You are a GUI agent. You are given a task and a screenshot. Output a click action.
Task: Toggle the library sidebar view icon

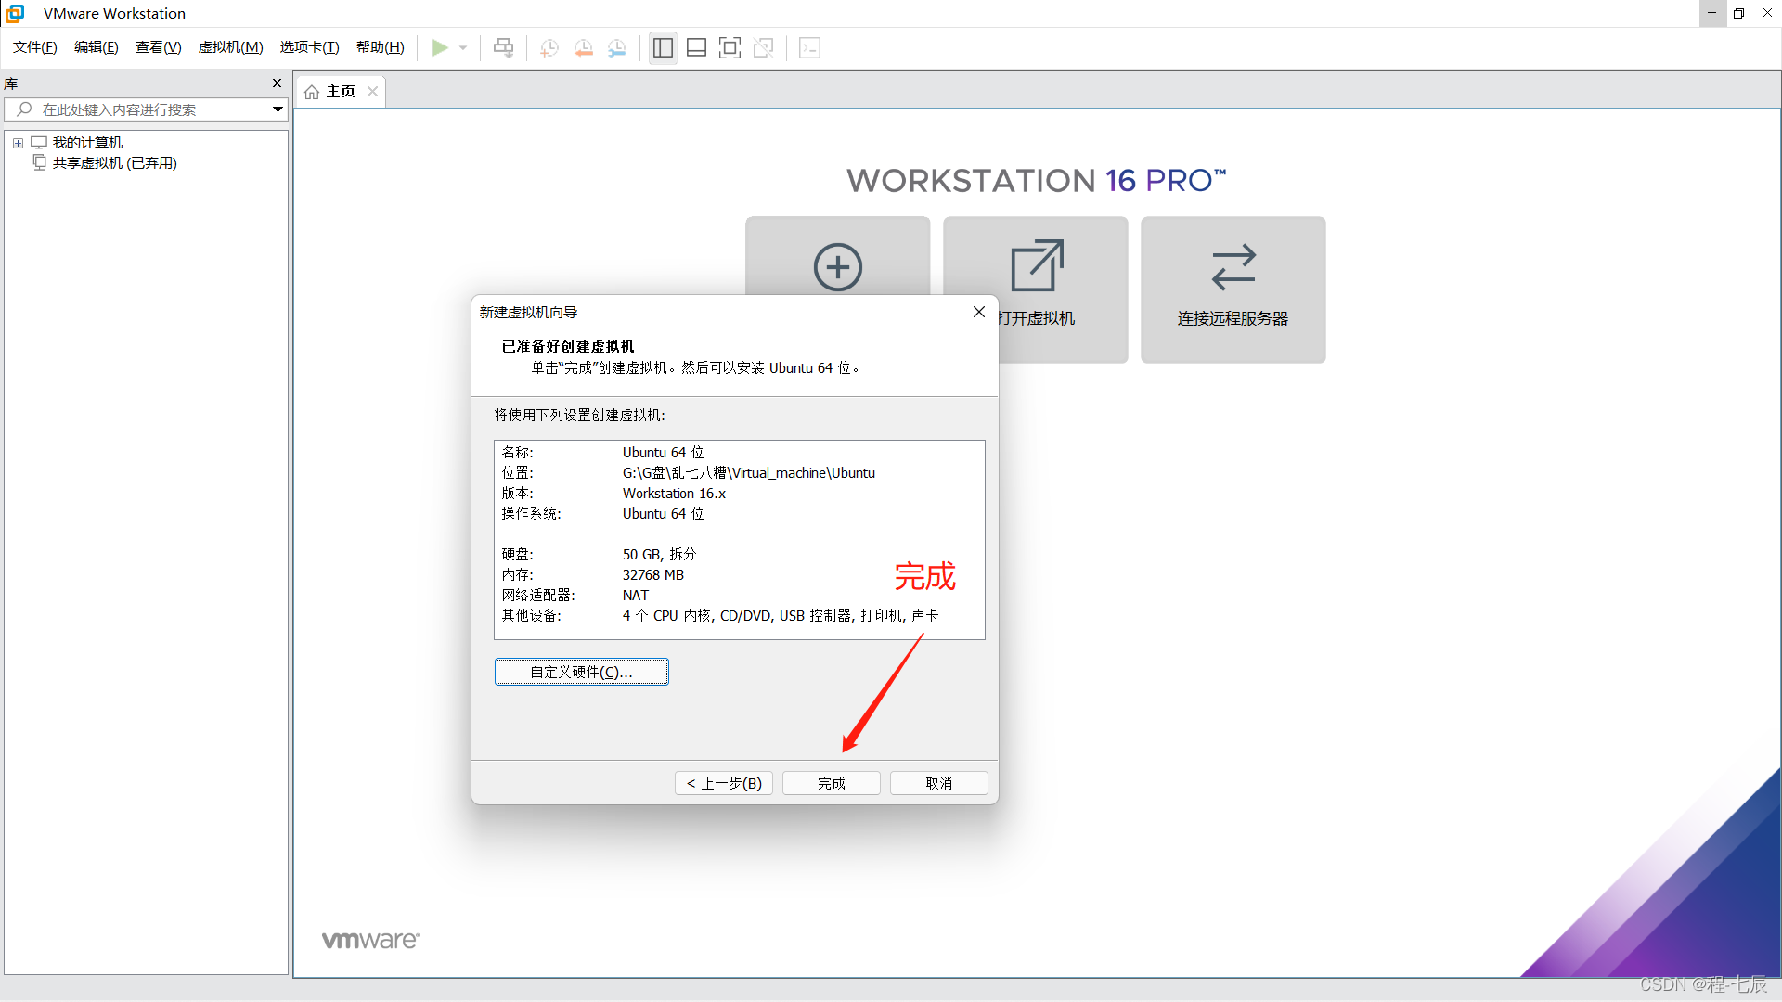pyautogui.click(x=663, y=47)
